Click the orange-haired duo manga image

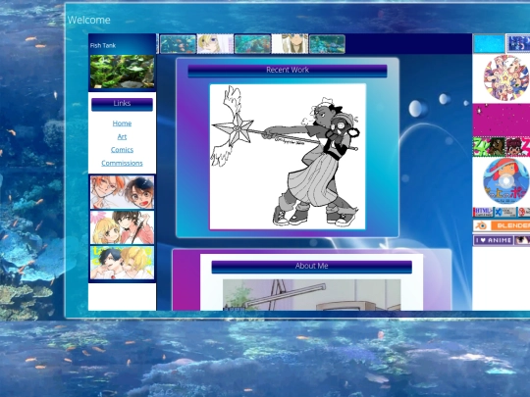[x=122, y=192]
